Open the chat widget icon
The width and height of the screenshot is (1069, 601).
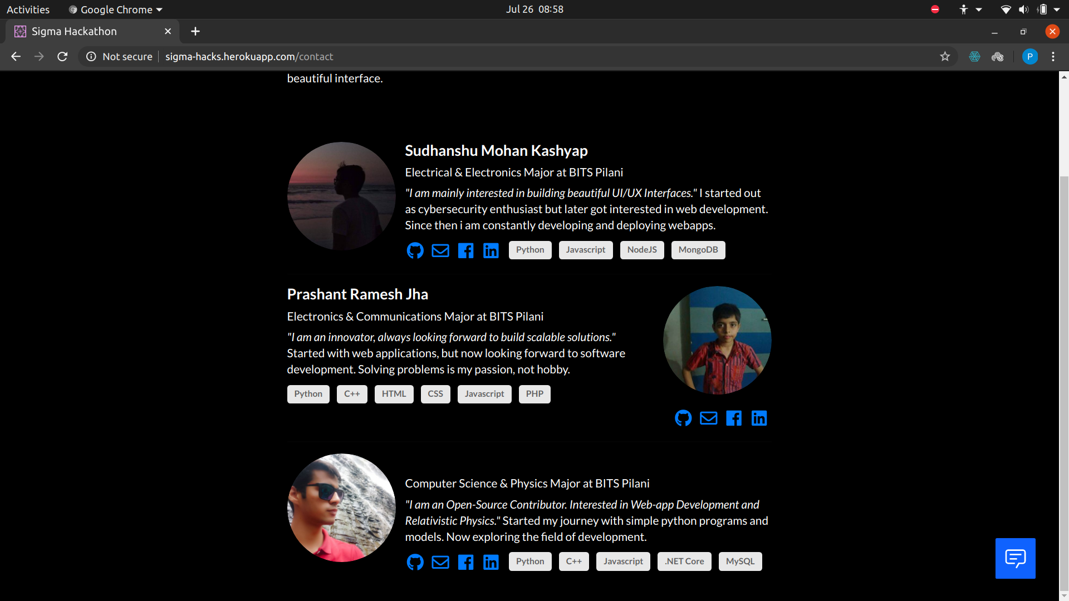click(x=1015, y=558)
